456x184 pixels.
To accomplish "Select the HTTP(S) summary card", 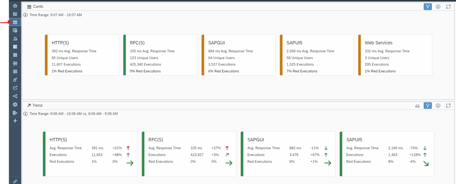I will (82, 55).
